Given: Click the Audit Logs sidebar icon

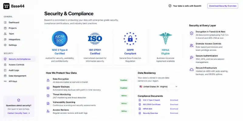Looking at the screenshot, I should [5, 70].
